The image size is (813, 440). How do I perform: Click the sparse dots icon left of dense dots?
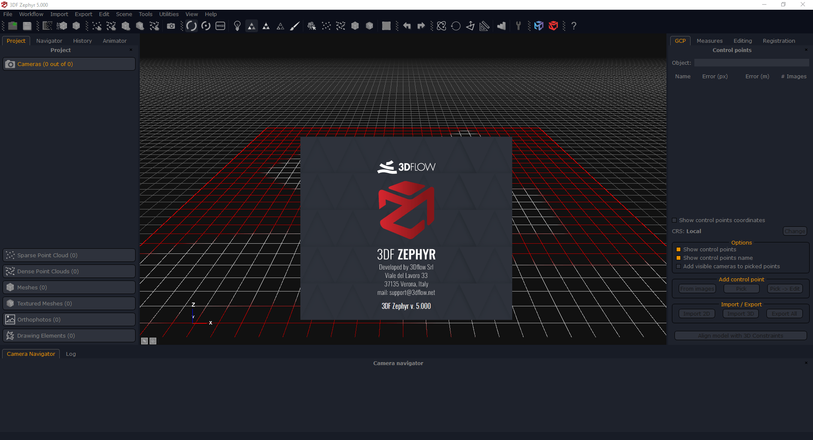coord(326,26)
